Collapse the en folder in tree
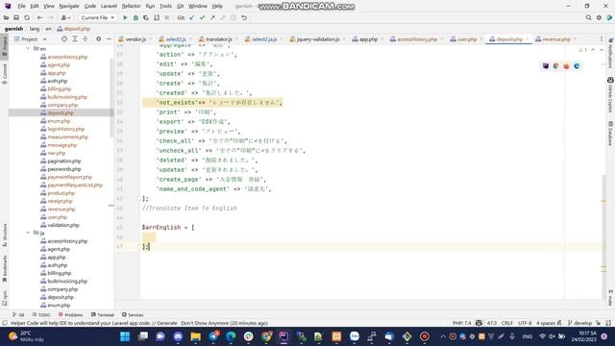This screenshot has height=346, width=615. pos(28,49)
